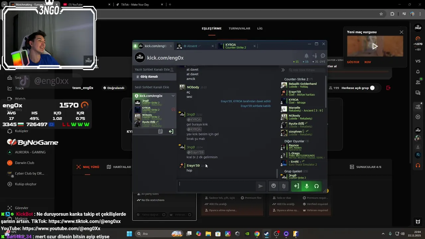
Task: Open TURNUVALAR tab on FACEIT page
Action: [239, 29]
